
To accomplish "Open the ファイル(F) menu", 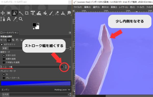I will pyautogui.click(x=78, y=7).
